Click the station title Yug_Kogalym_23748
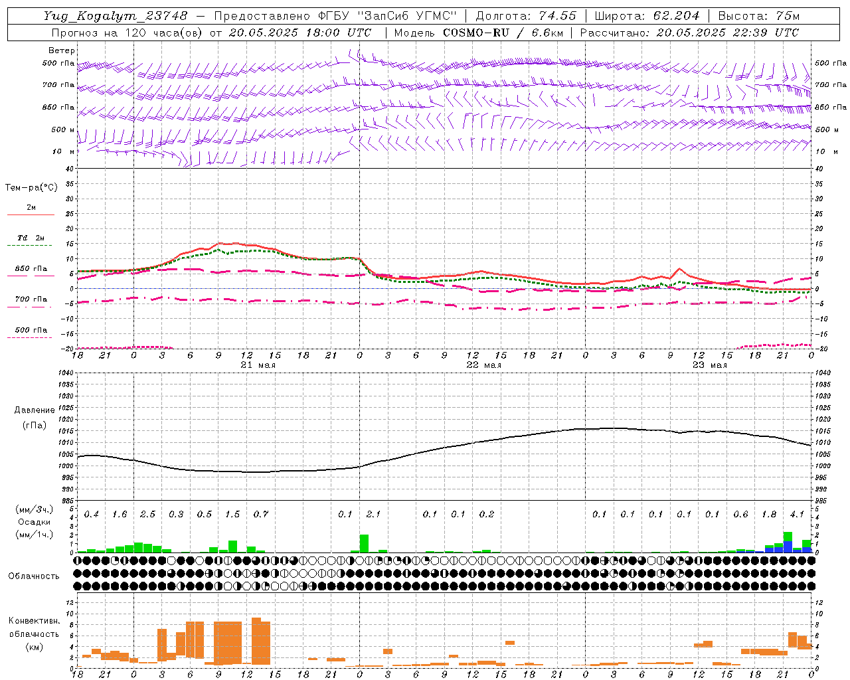The height and width of the screenshot is (680, 850). 116,16
